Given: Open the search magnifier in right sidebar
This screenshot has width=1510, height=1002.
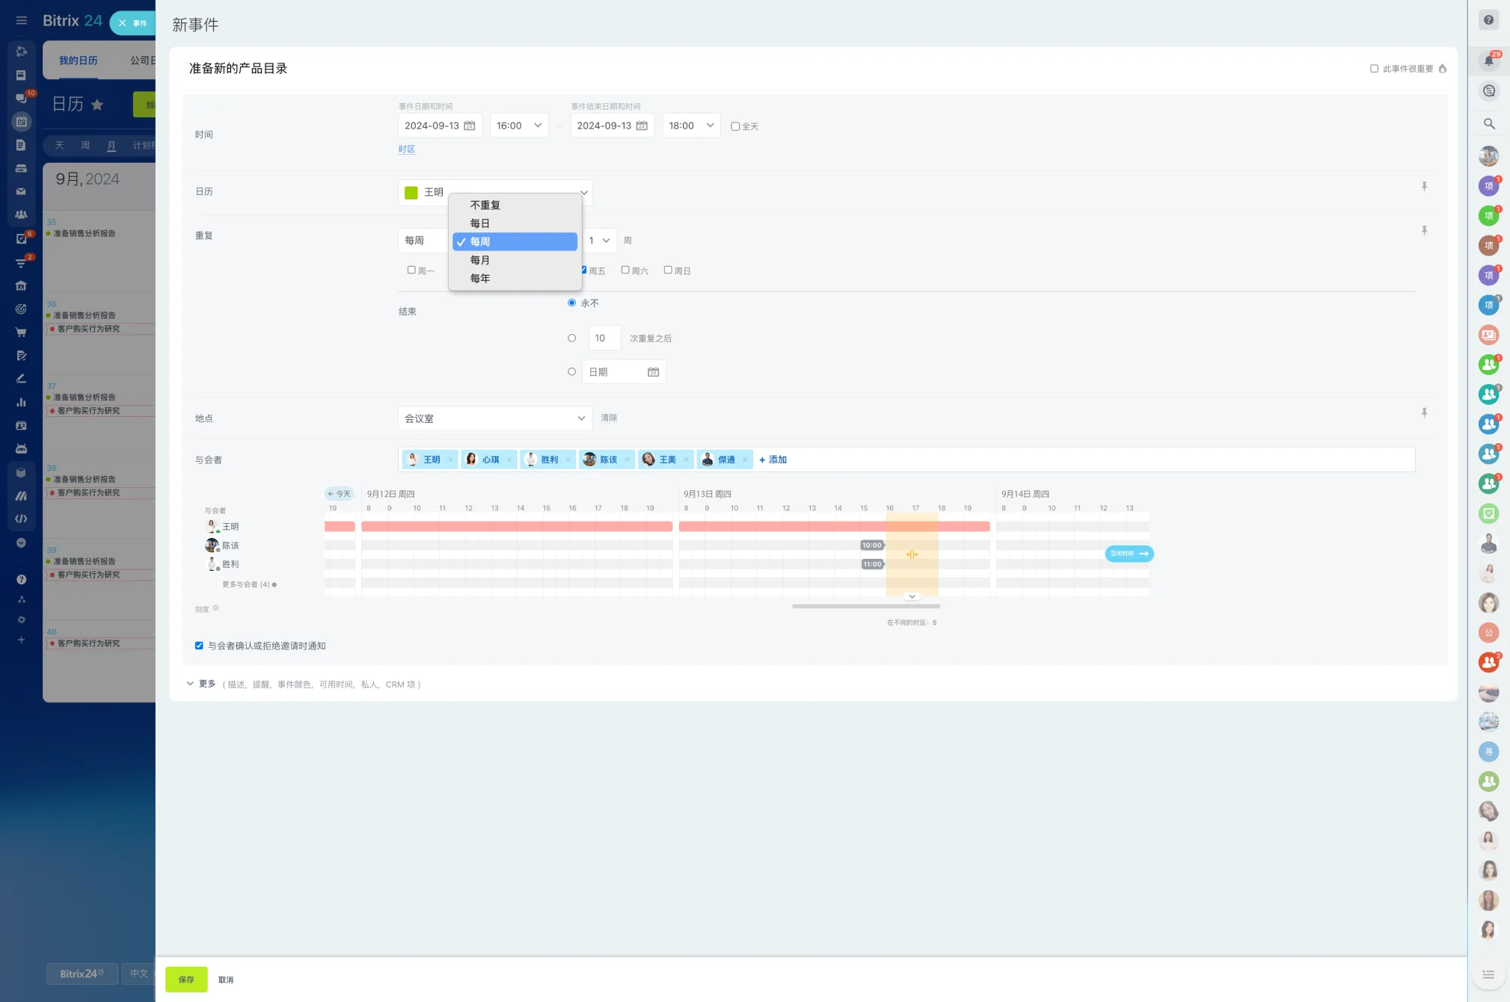Looking at the screenshot, I should click(x=1488, y=124).
